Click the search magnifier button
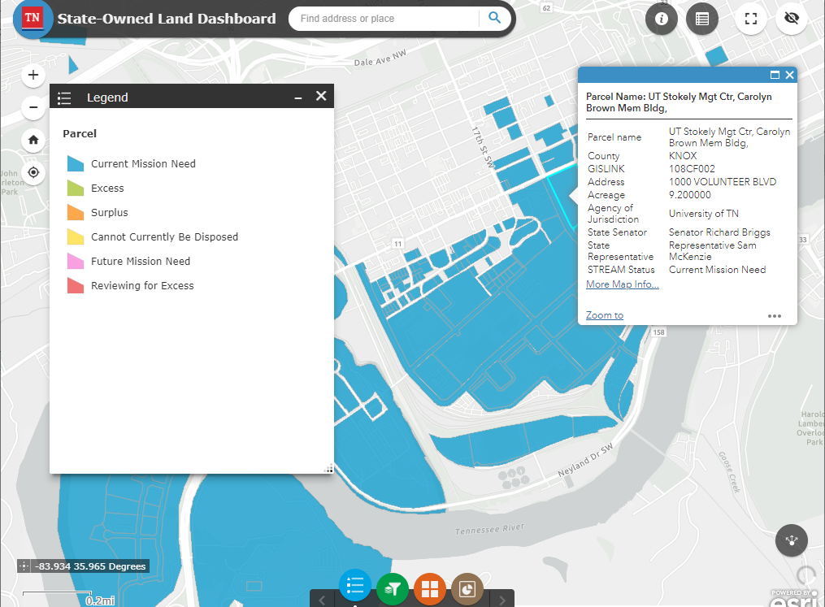Image resolution: width=825 pixels, height=607 pixels. [x=494, y=18]
